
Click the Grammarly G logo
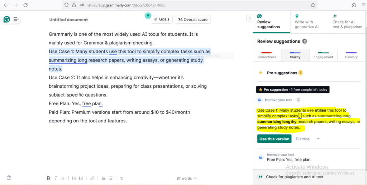[x=7, y=19]
